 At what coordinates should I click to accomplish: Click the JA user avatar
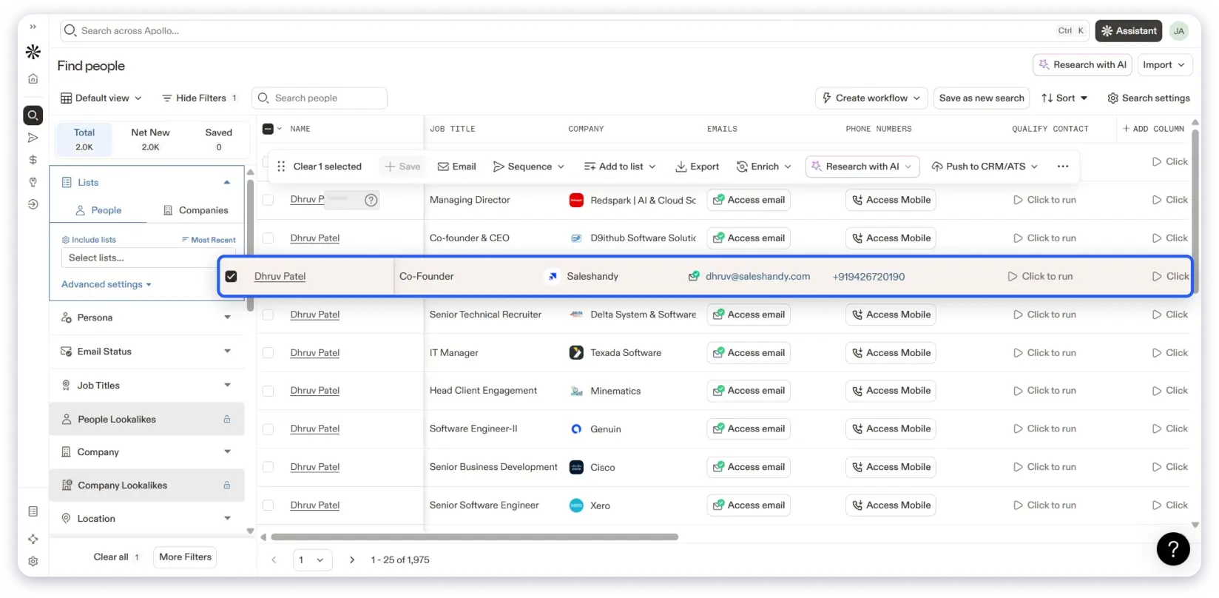(x=1179, y=31)
